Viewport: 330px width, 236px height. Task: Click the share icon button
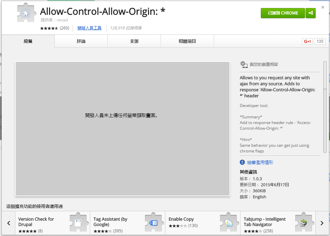tap(311, 13)
